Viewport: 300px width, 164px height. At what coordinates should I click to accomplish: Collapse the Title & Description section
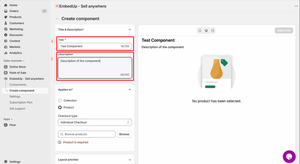[x=130, y=30]
